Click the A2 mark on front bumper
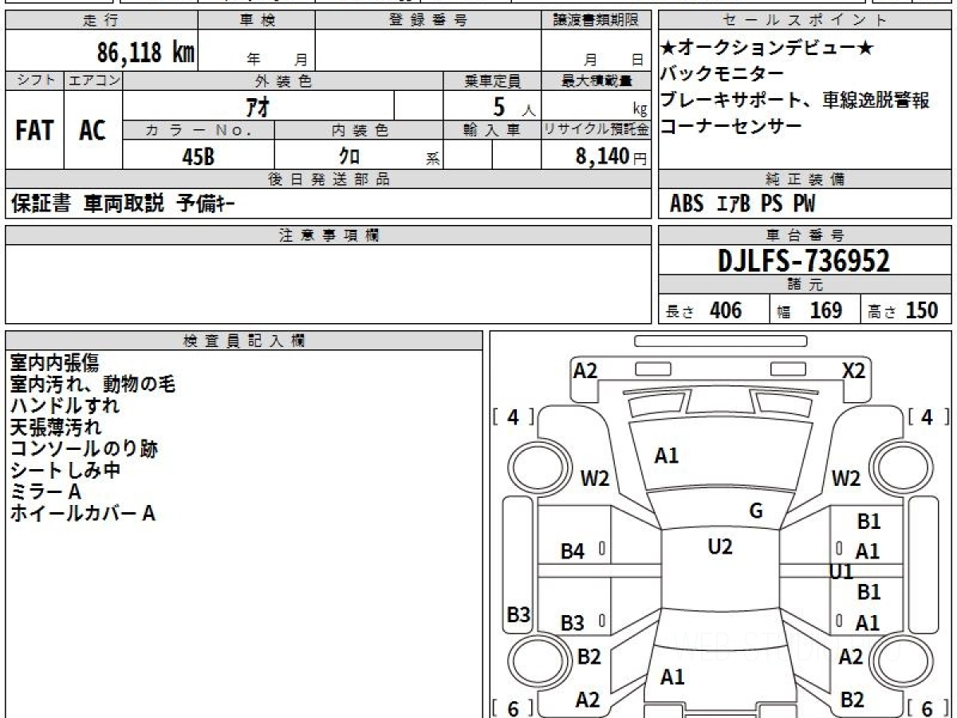 [x=585, y=370]
